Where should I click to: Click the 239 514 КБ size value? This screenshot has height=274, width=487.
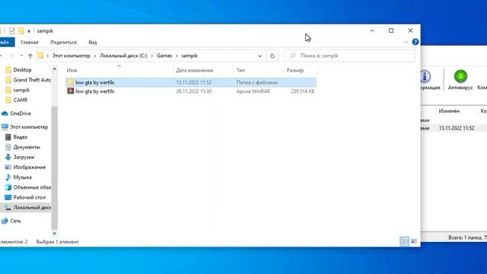(303, 91)
